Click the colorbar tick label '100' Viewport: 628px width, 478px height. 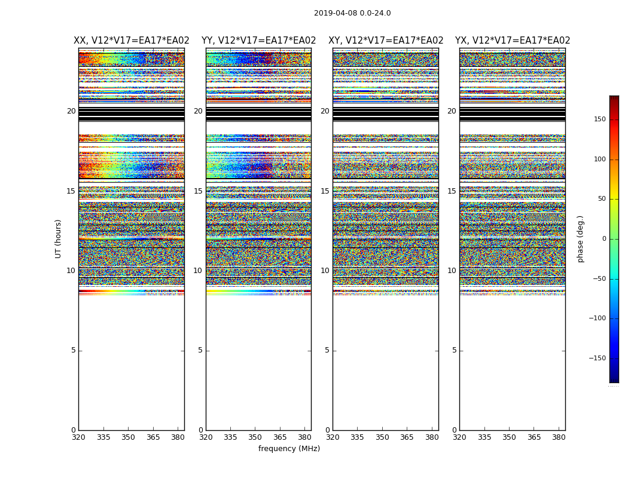point(600,159)
